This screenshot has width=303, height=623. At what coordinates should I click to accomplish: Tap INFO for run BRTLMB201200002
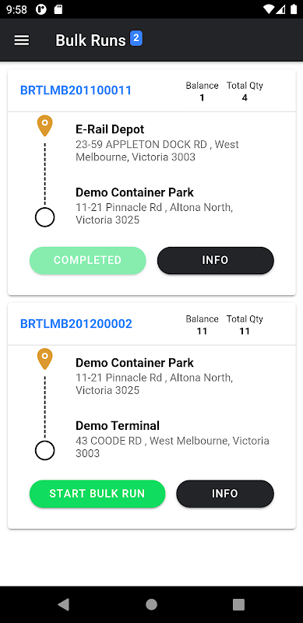225,494
